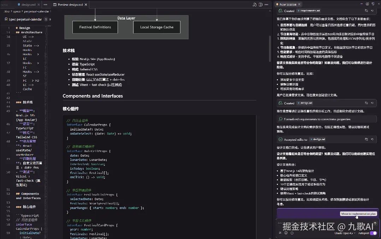This screenshot has height=239, width=381.
Task: Click the '## Architecture' line in editor
Action: pos(29,33)
